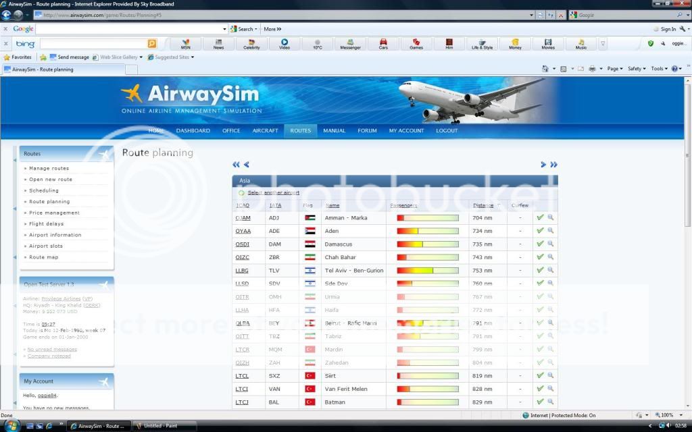The height and width of the screenshot is (432, 692).
Task: Go to the last page with double right arrows
Action: click(553, 164)
